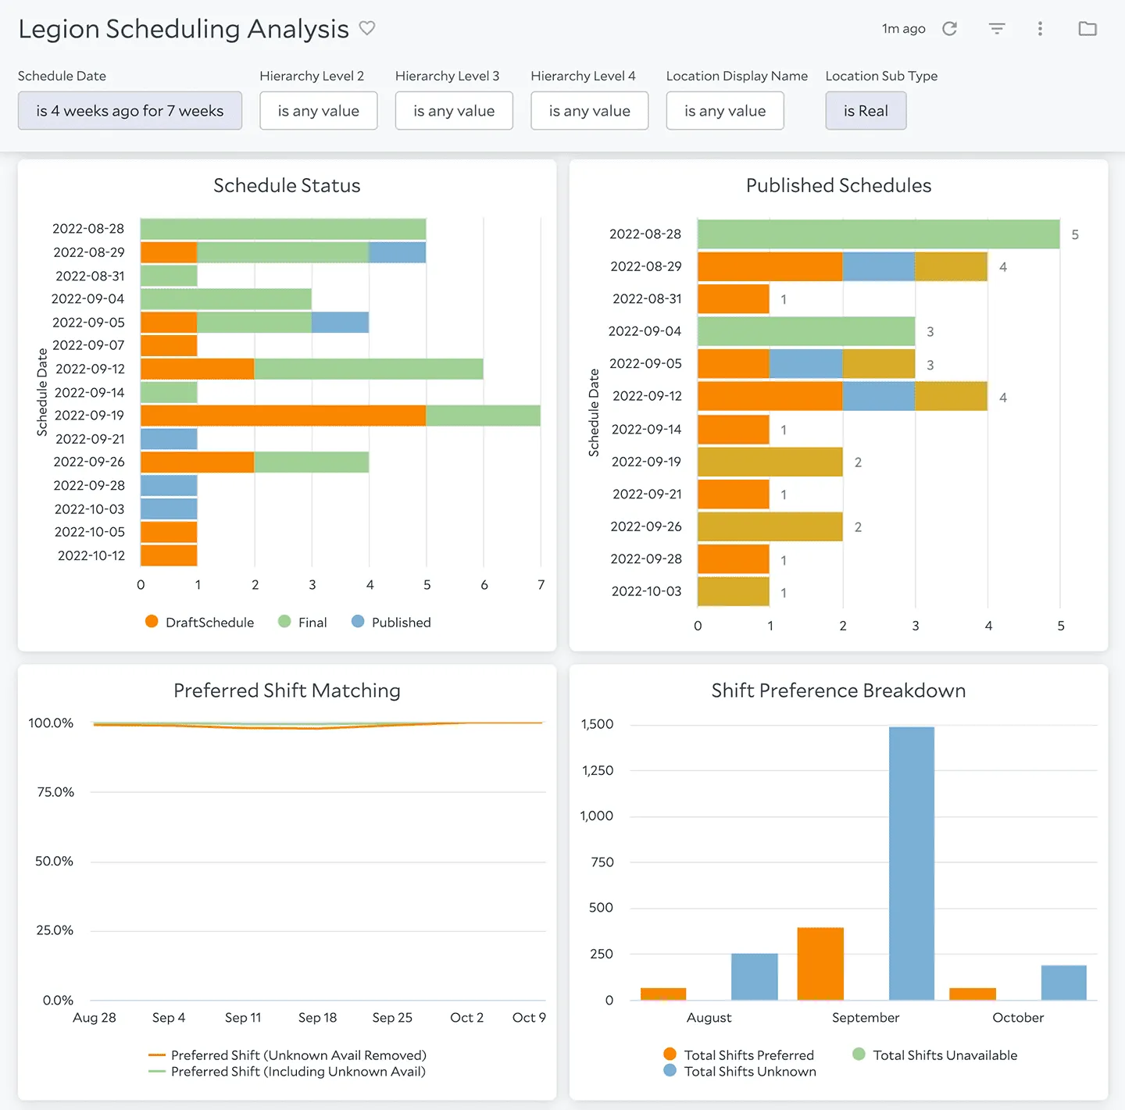1125x1110 pixels.
Task: Open the Location Display Name filter
Action: click(725, 111)
